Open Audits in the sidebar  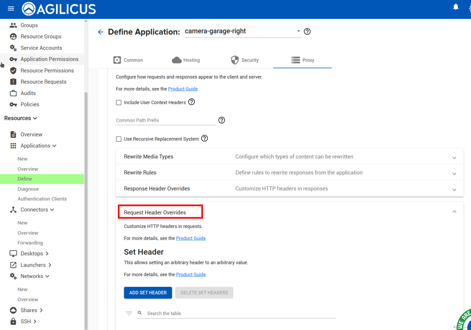(28, 93)
